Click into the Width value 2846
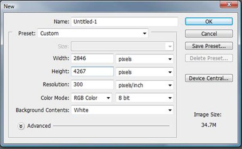Viewport: 242px width, 149px height. click(x=92, y=58)
